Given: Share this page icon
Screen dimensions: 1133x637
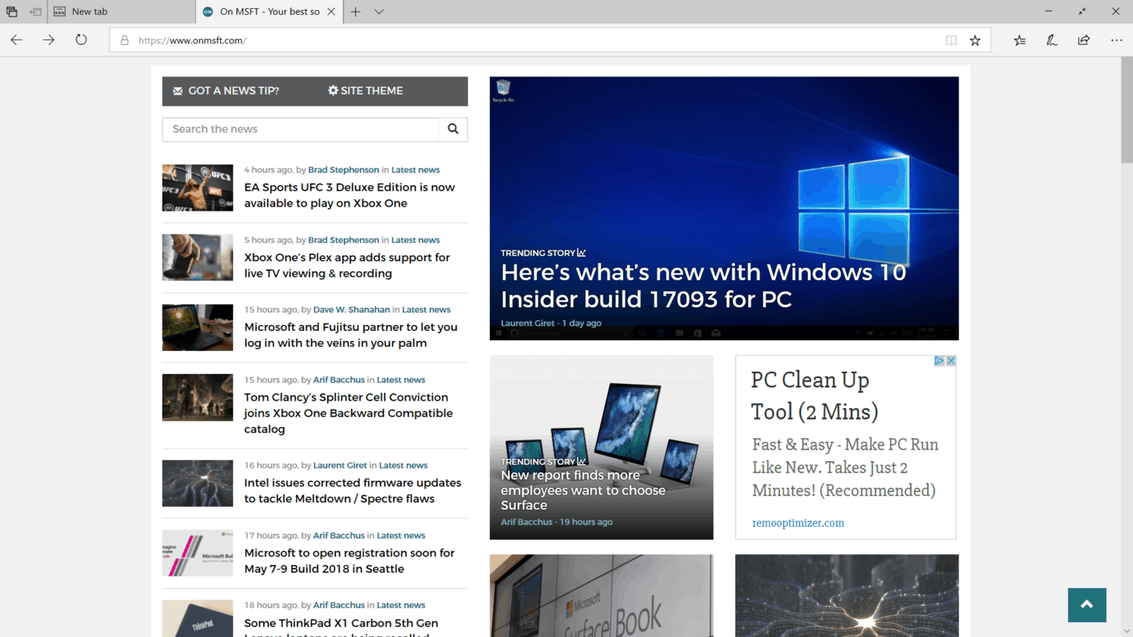Looking at the screenshot, I should click(x=1084, y=40).
